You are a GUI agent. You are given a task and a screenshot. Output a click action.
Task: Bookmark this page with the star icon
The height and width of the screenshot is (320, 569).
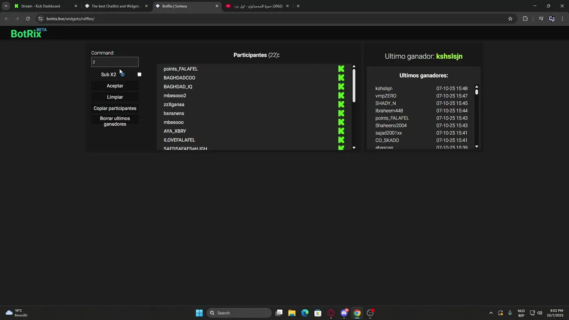510,19
